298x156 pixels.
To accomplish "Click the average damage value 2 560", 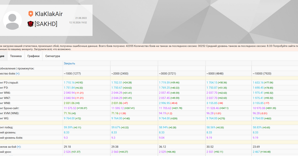I will pos(115,152).
